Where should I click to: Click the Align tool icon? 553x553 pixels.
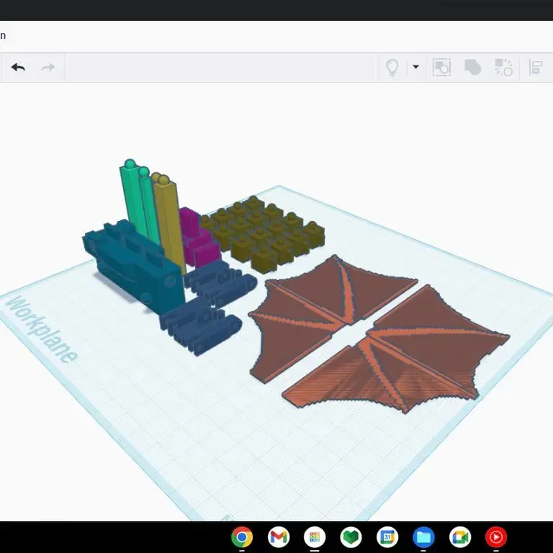point(536,67)
